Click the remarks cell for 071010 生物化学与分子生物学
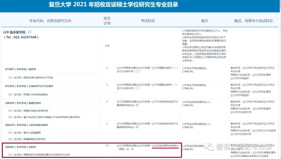Viewport: 281px width, 159px height. click(x=195, y=87)
